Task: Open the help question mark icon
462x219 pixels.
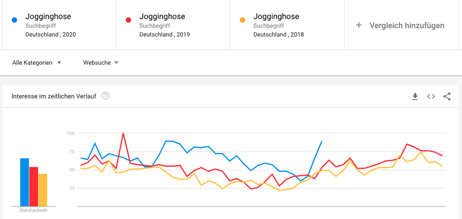Action: [x=106, y=96]
